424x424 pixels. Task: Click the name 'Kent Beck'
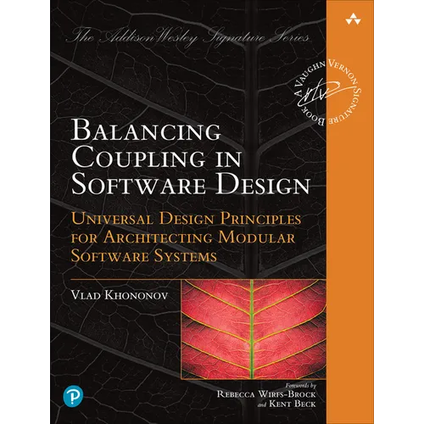coord(293,404)
